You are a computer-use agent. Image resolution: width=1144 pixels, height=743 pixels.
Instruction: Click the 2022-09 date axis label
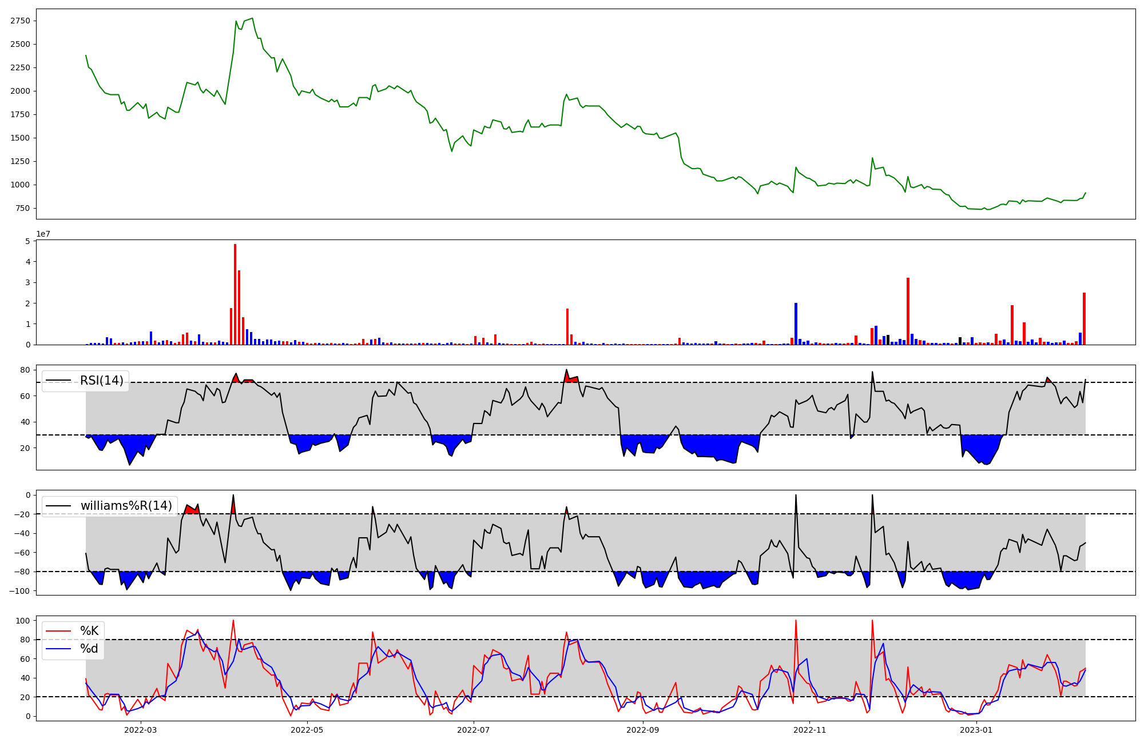click(x=643, y=730)
